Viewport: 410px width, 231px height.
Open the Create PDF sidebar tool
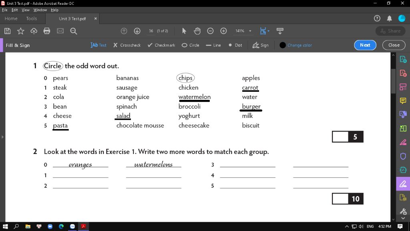point(403,73)
